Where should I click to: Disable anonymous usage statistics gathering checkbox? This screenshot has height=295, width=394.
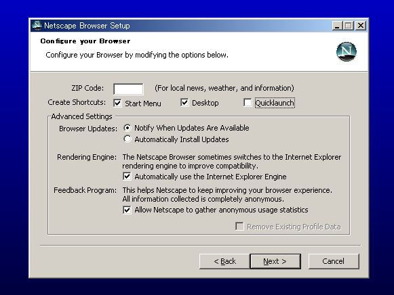click(x=127, y=210)
